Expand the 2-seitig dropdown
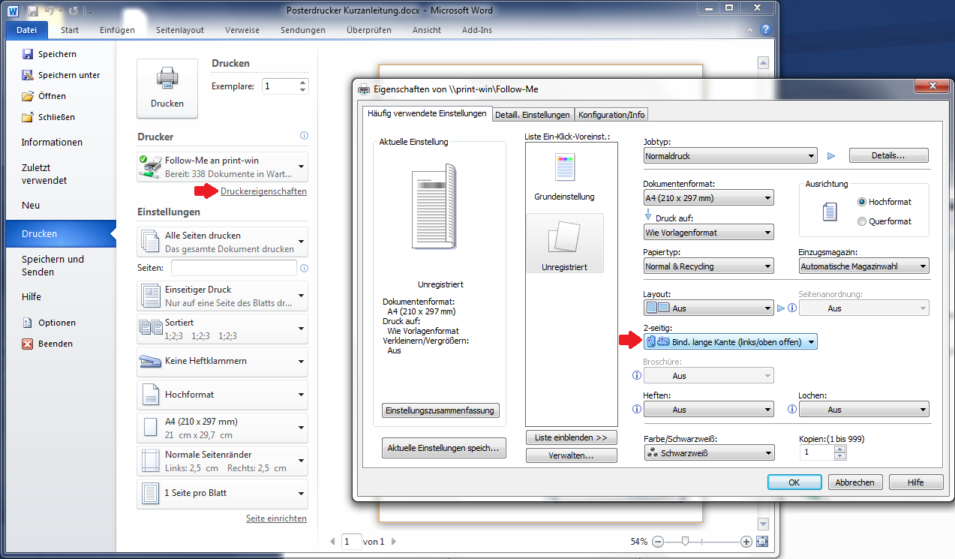955x559 pixels. click(730, 342)
